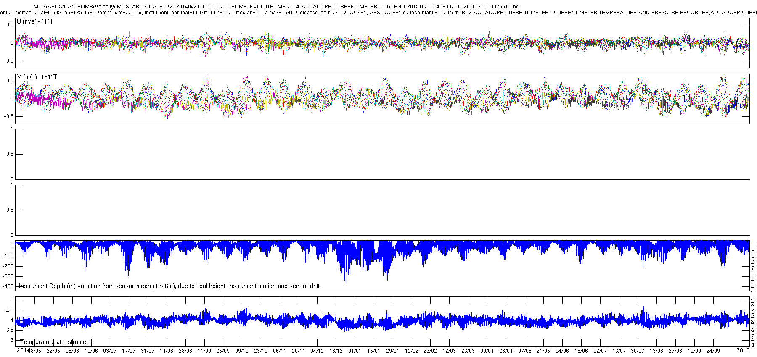This screenshot has height=357, width=757.
Task: Click the '2015' year label on time axis
Action: (743, 350)
